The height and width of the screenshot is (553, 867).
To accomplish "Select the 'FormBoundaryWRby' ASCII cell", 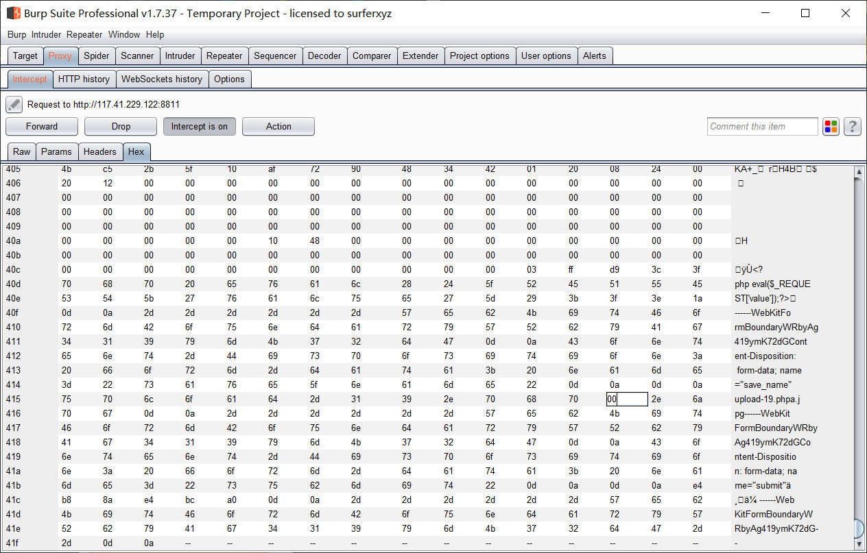I will click(776, 428).
